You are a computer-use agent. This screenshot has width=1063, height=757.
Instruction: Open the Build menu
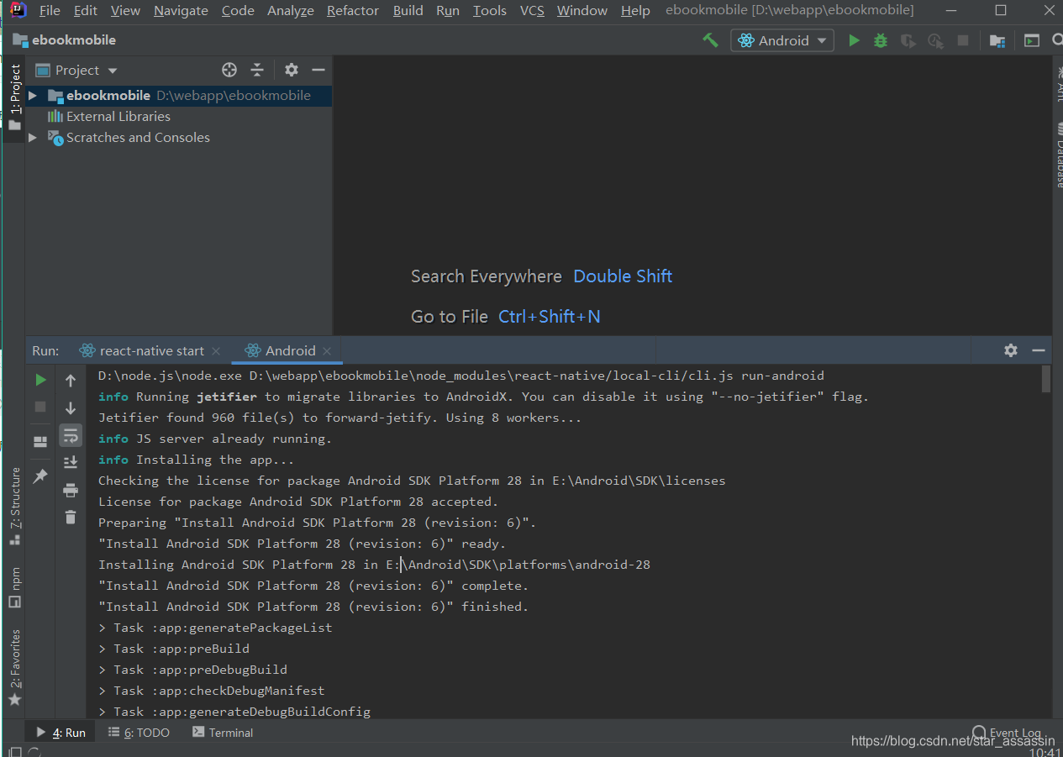tap(408, 11)
